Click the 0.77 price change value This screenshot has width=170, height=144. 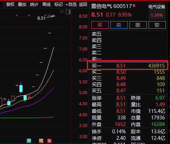[x=110, y=15]
